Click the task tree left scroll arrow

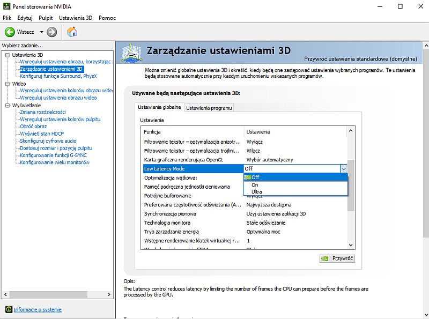(5, 294)
